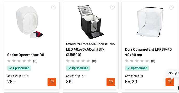Image resolution: width=179 pixels, height=93 pixels.
Task: Add Godox Opnamebox 40 to wishlist heart
Action: point(53,8)
